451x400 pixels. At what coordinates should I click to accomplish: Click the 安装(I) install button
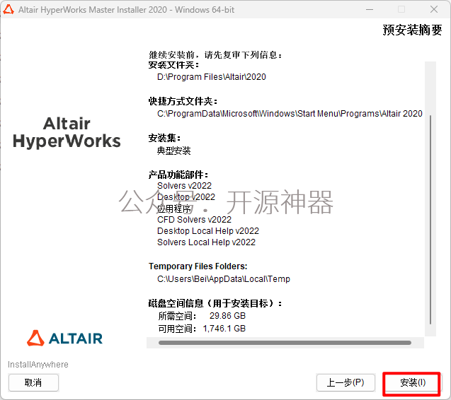tap(412, 383)
